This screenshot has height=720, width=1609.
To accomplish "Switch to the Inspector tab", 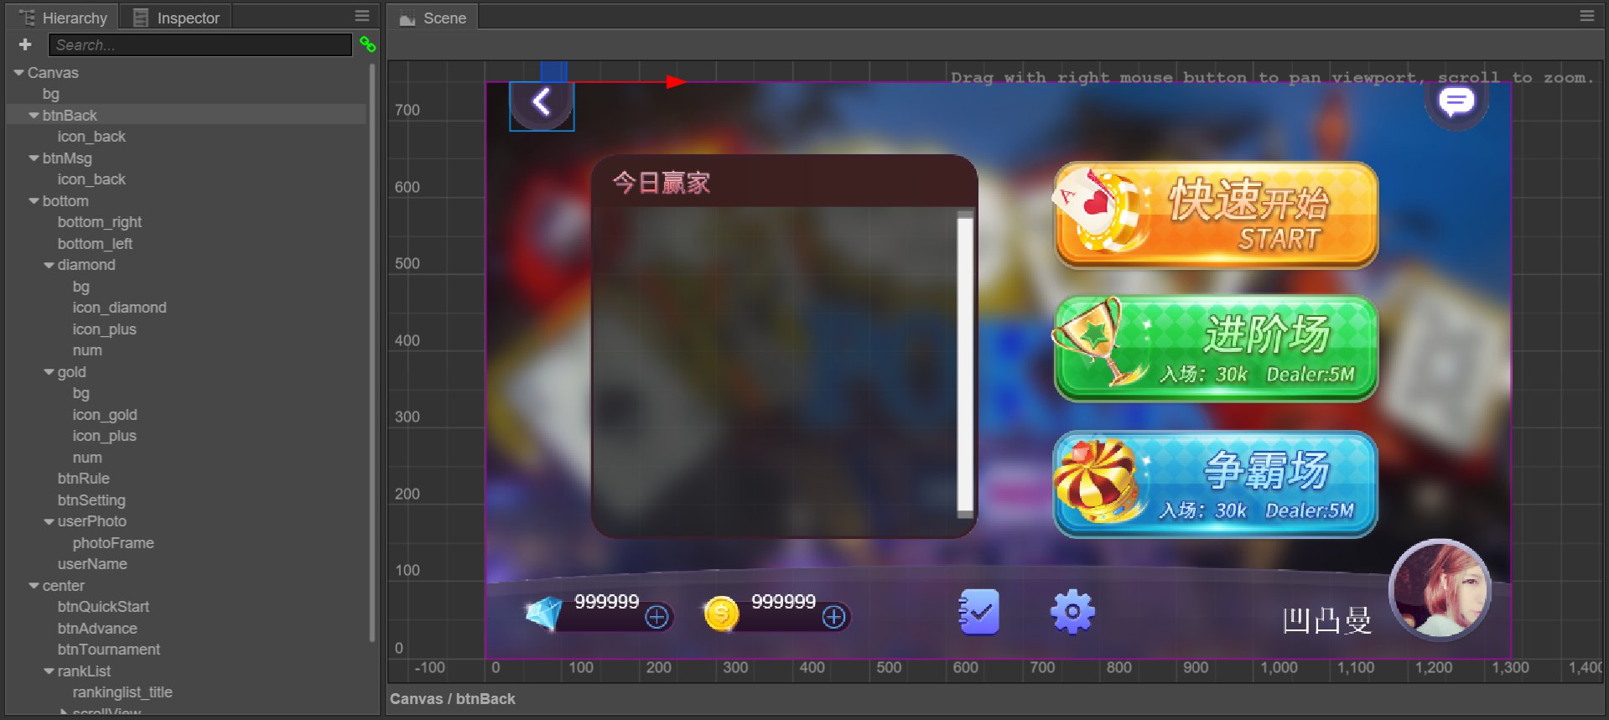I will [x=176, y=18].
